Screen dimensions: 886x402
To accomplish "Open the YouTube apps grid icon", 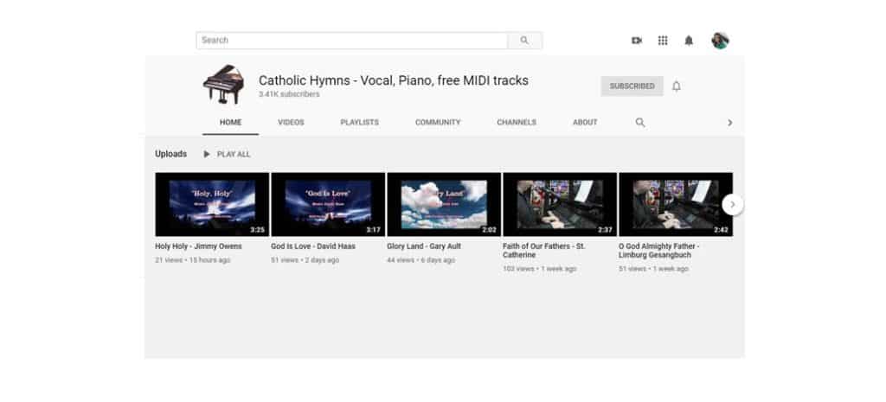I will 663,41.
